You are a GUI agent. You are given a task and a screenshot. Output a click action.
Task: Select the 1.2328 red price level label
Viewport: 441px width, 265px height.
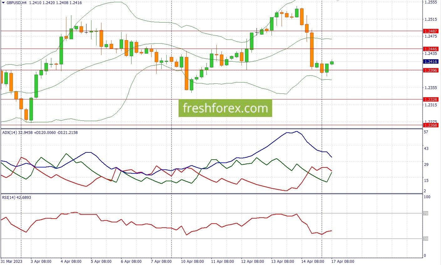[x=430, y=99]
